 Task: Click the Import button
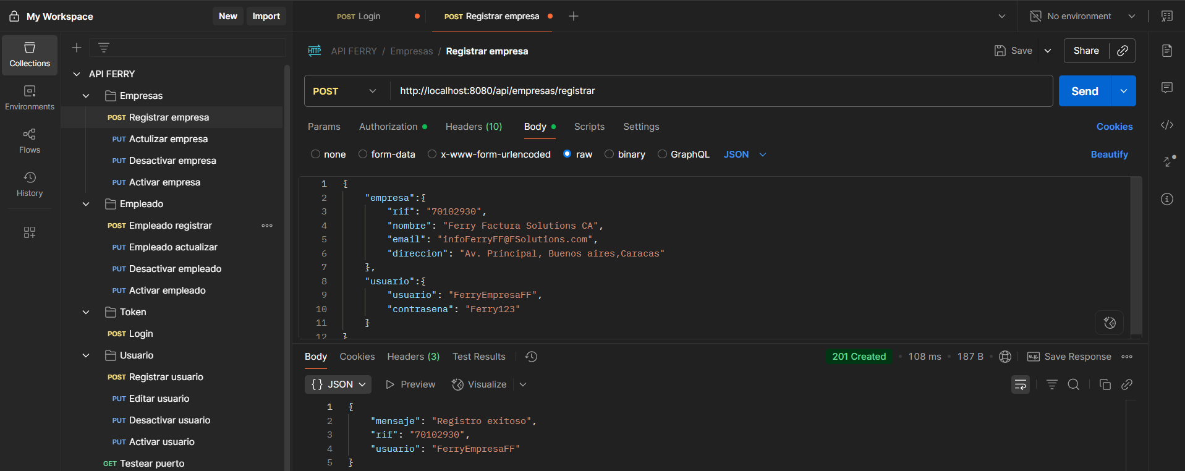[x=266, y=16]
